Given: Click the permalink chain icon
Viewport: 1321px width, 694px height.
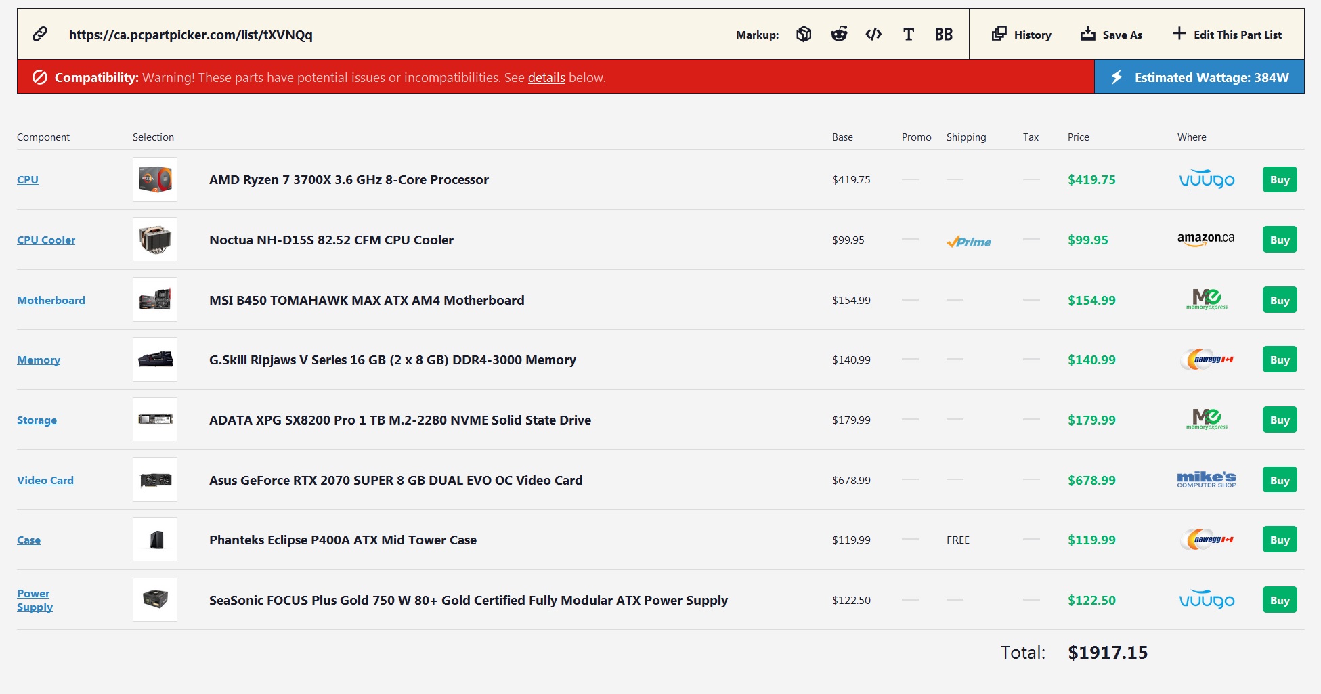Looking at the screenshot, I should tap(40, 34).
